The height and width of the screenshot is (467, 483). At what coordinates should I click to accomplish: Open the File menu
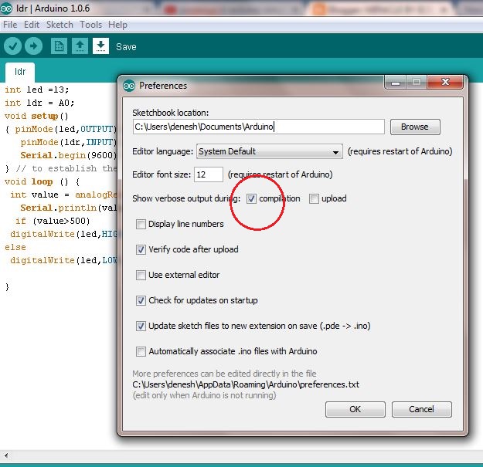point(10,25)
